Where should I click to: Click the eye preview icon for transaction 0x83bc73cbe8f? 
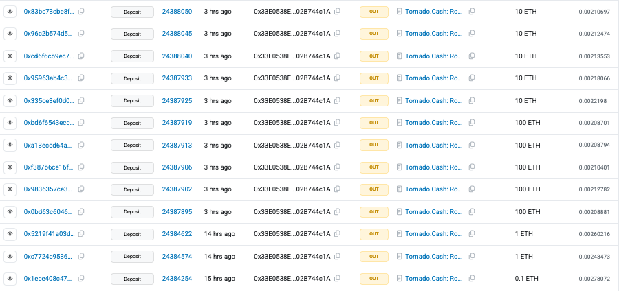10,12
